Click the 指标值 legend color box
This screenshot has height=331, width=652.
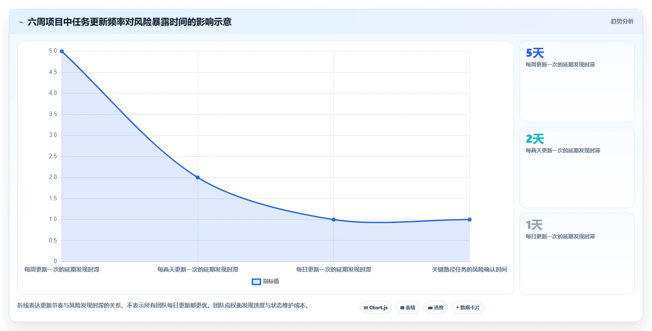pyautogui.click(x=256, y=281)
